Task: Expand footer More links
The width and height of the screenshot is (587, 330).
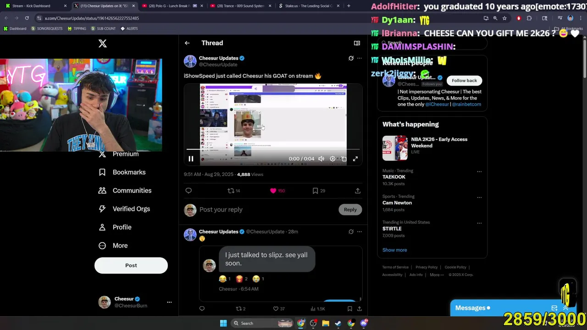Action: (x=437, y=275)
